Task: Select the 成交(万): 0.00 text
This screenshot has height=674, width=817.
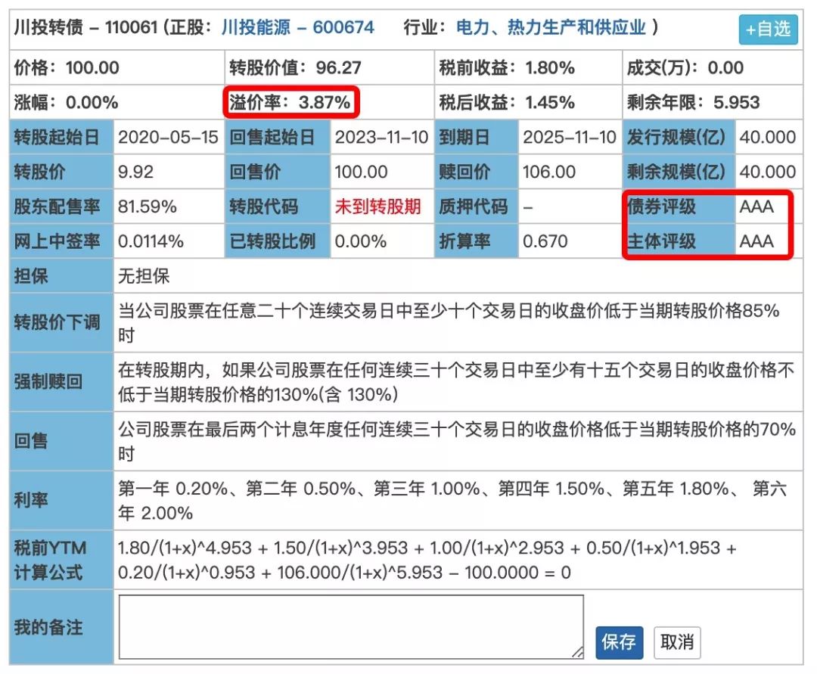Action: [x=685, y=68]
